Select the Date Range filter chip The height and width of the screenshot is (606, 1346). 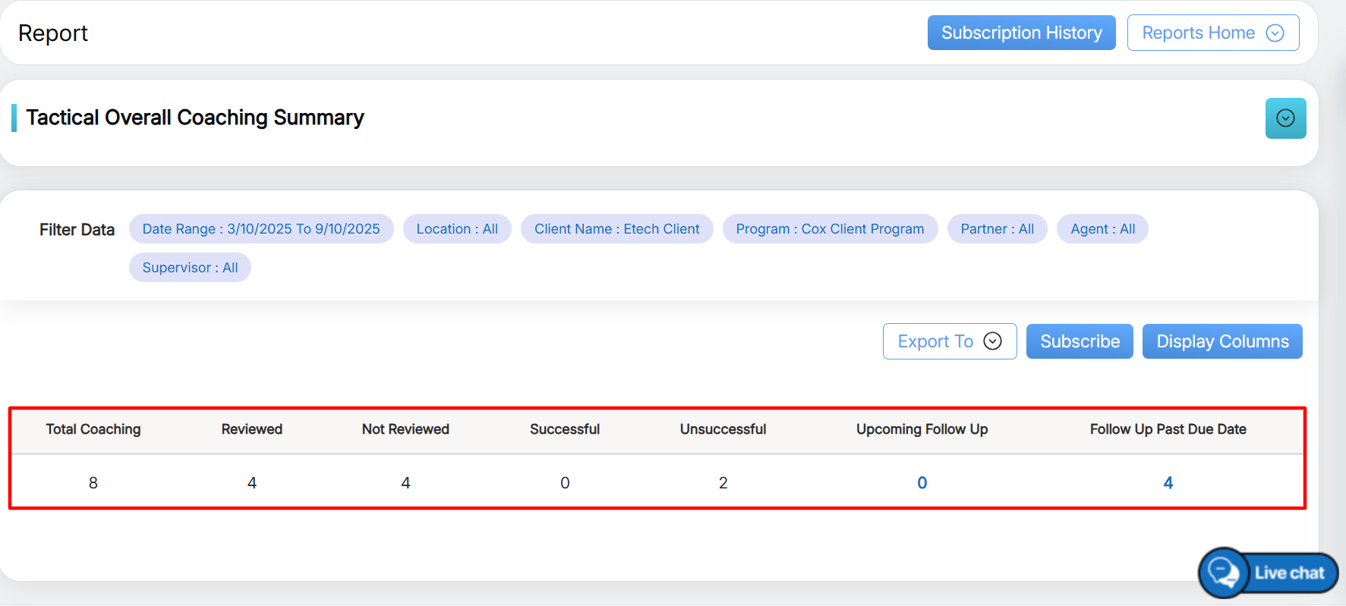point(261,229)
